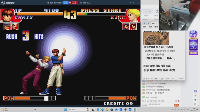
Task: Click the blue K app icon on taskbar
Action: (x=121, y=110)
